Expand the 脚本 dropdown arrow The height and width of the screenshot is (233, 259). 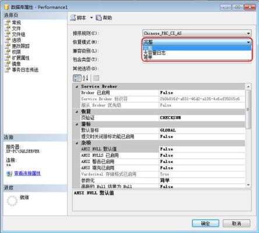[x=92, y=18]
